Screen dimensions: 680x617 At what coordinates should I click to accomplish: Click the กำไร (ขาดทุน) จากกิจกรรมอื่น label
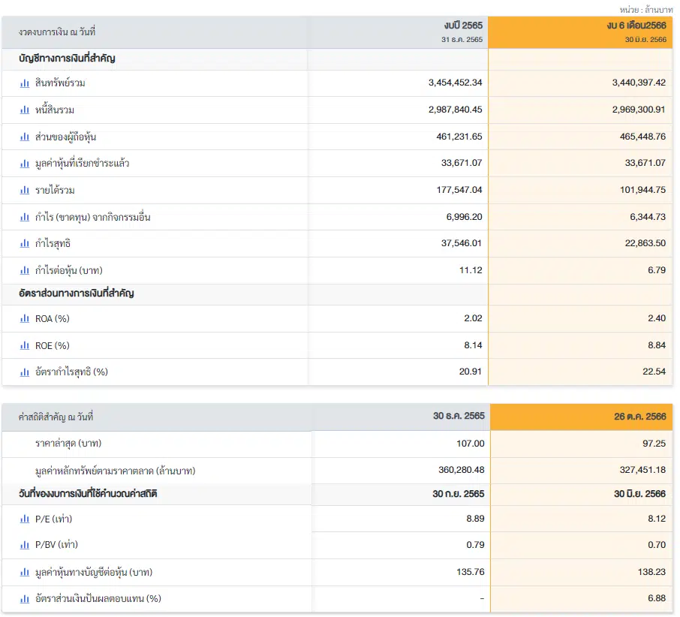pyautogui.click(x=93, y=217)
